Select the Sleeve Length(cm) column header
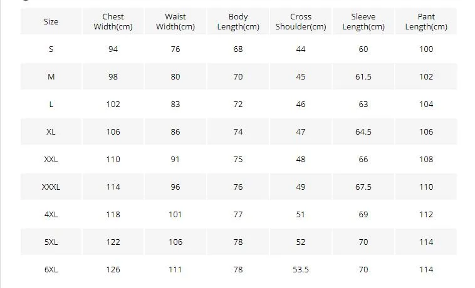 click(x=363, y=21)
